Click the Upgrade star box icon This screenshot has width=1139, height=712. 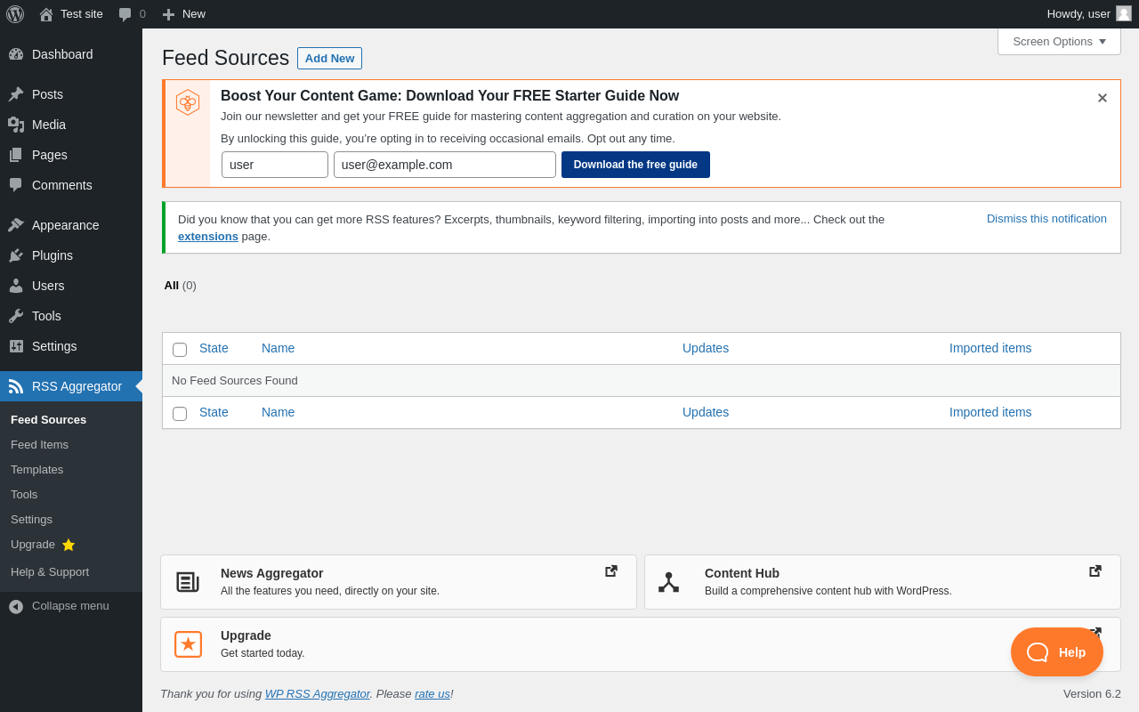[188, 644]
